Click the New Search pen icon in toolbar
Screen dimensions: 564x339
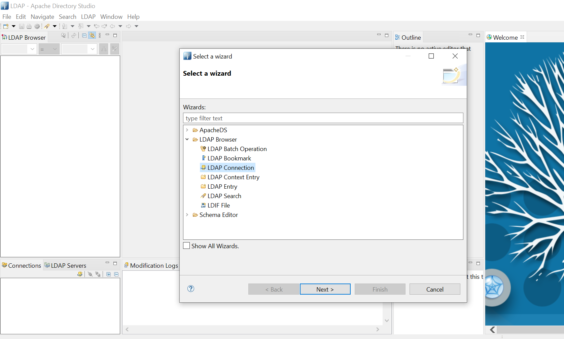(47, 26)
